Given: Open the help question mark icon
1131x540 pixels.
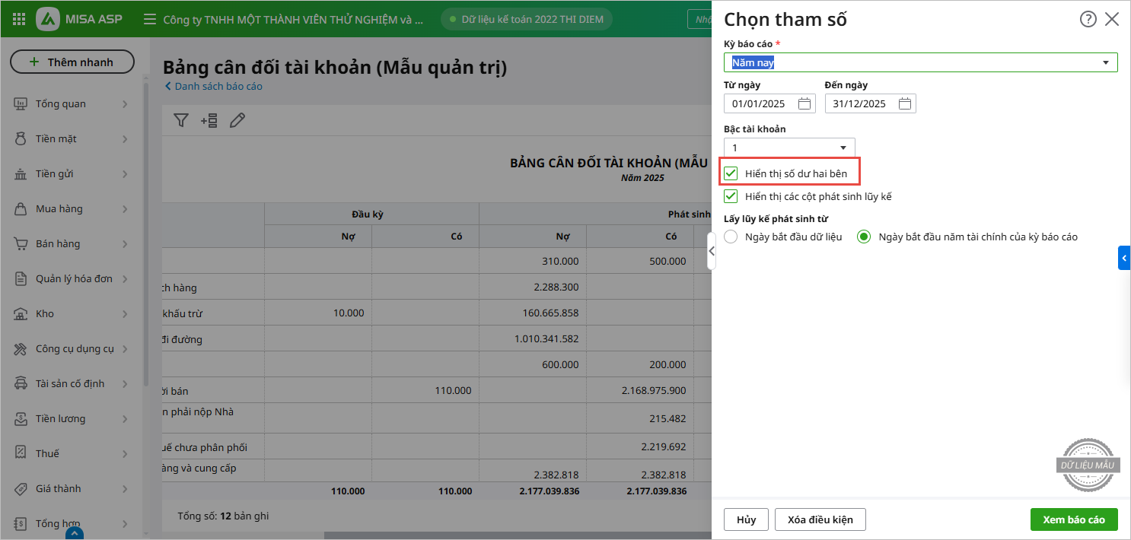Looking at the screenshot, I should (x=1088, y=20).
